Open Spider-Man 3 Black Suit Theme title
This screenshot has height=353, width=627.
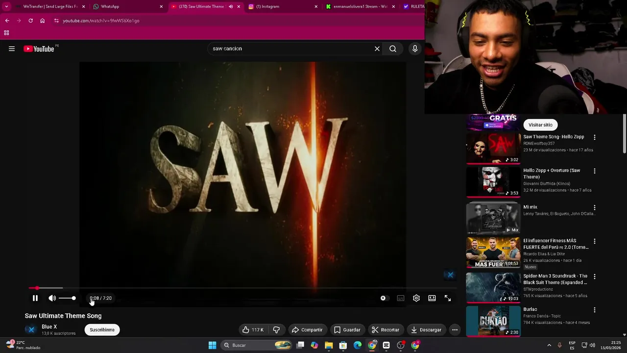(x=555, y=279)
